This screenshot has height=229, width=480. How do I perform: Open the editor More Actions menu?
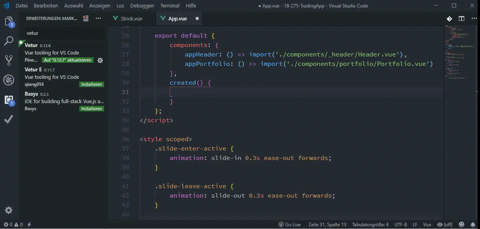(x=474, y=18)
